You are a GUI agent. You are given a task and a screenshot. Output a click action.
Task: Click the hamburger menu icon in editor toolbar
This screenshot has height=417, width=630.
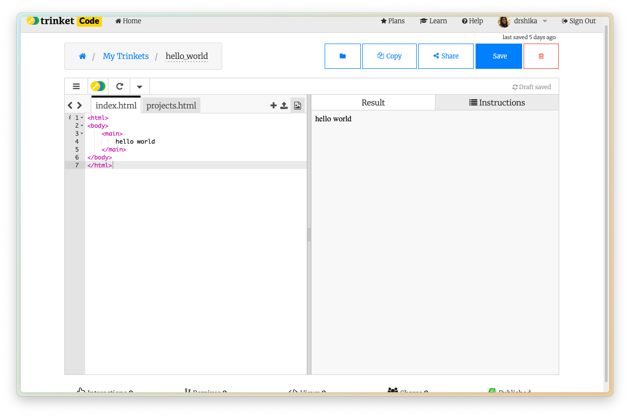tap(76, 86)
